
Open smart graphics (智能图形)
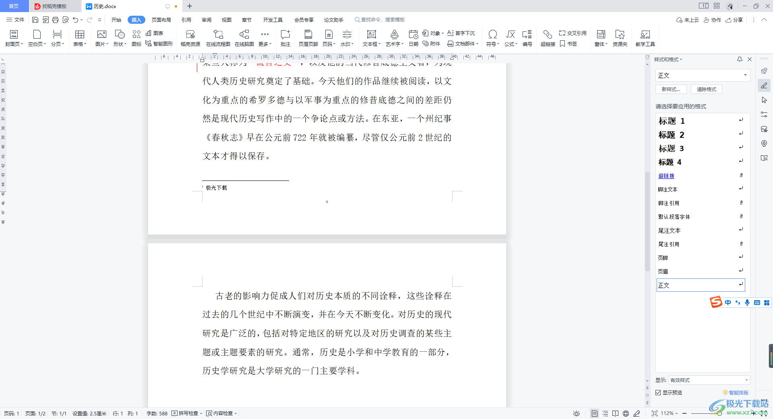(159, 44)
